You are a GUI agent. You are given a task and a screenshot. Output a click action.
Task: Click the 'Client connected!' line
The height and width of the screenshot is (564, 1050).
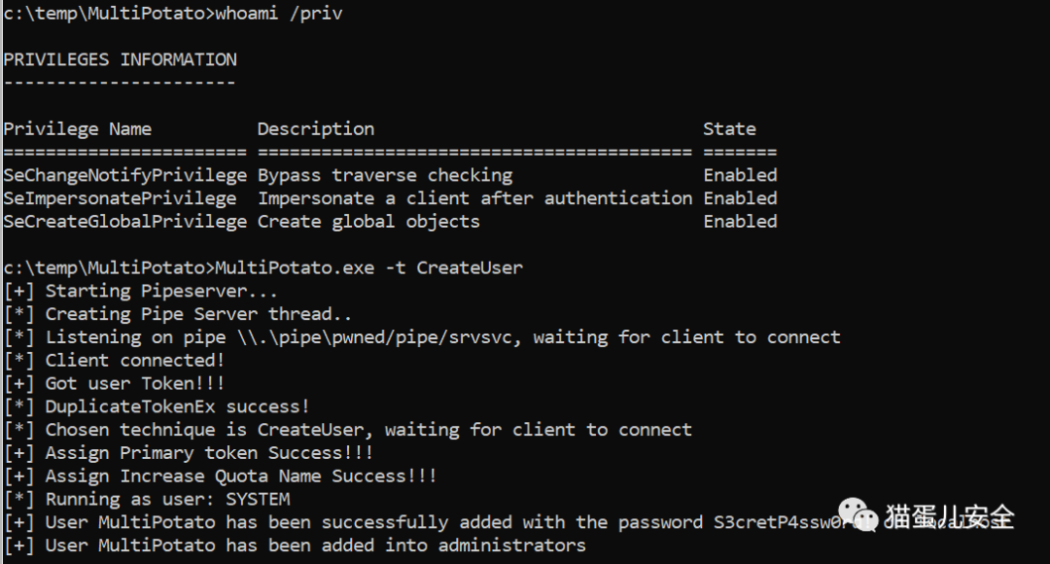pyautogui.click(x=115, y=361)
